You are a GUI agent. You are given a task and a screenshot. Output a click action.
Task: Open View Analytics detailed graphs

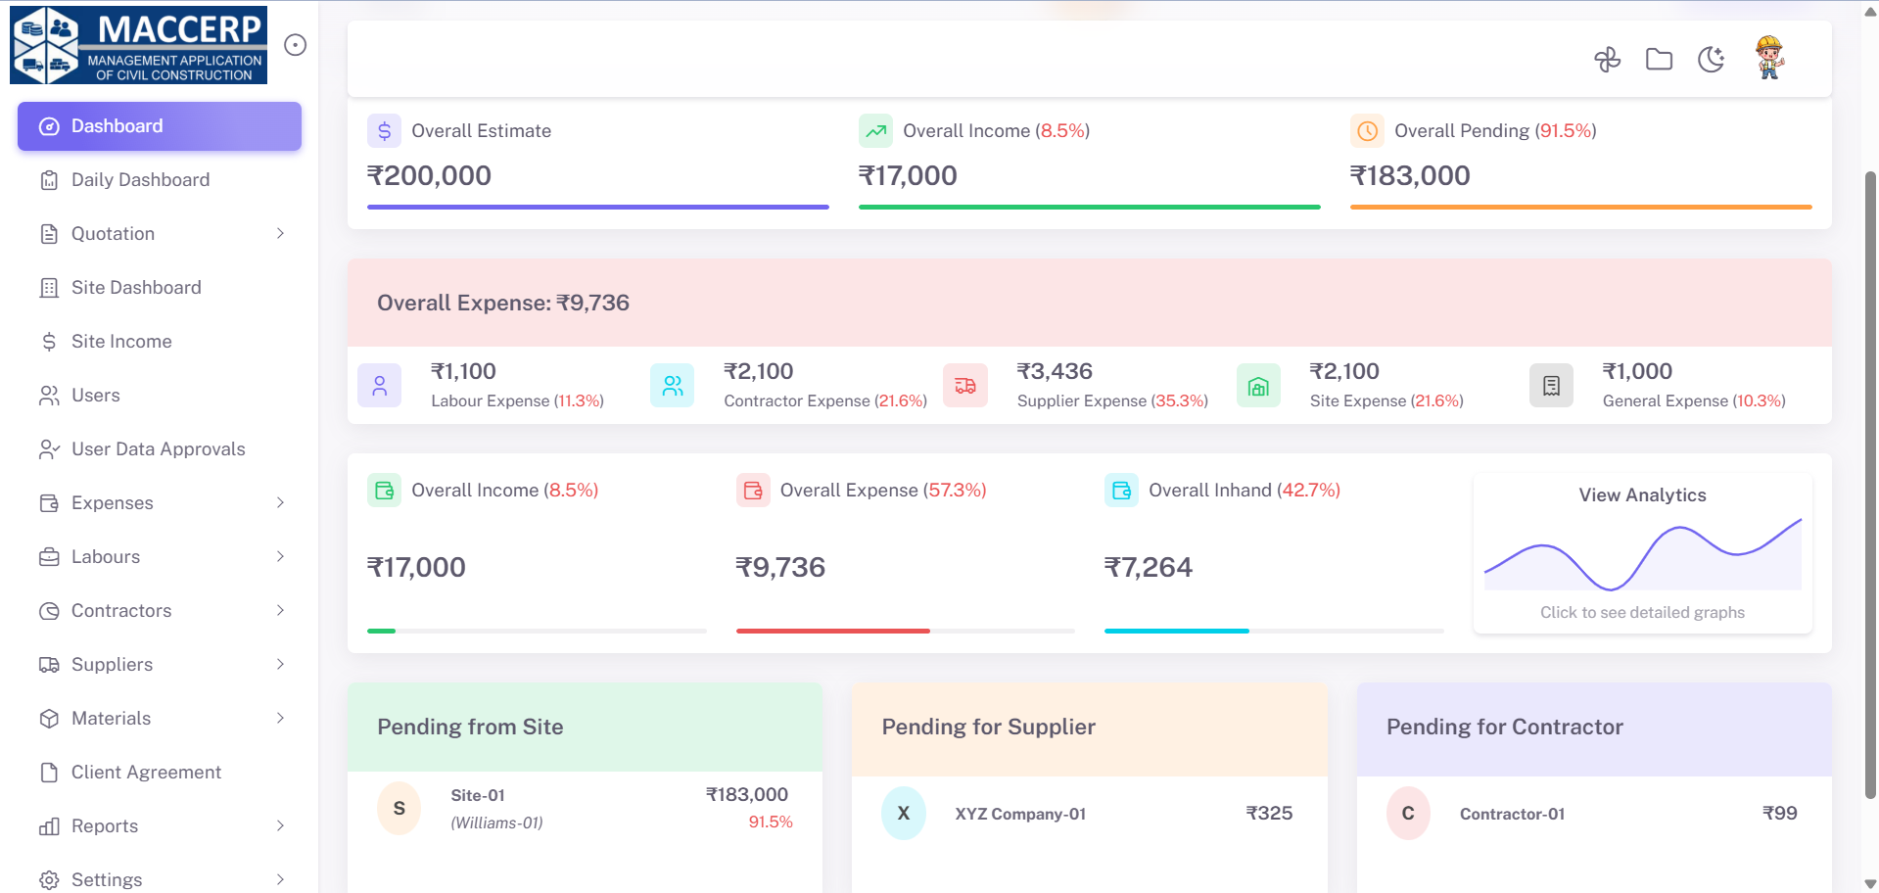1642,553
